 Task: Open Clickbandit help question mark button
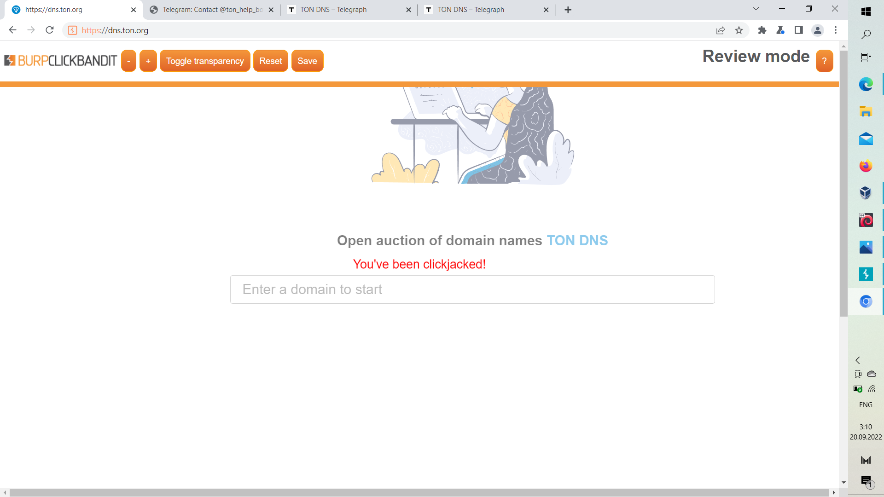tap(824, 61)
